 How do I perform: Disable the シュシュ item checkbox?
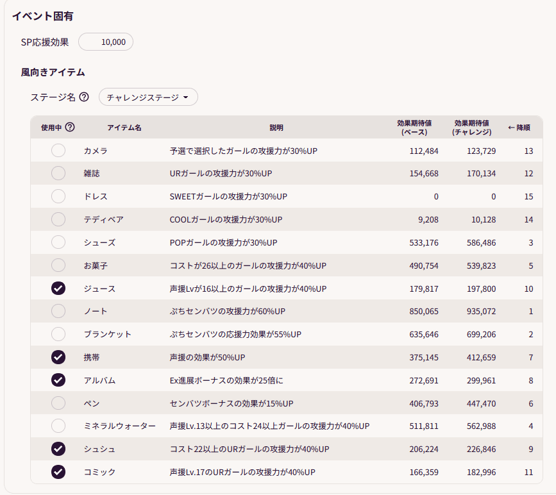(58, 449)
